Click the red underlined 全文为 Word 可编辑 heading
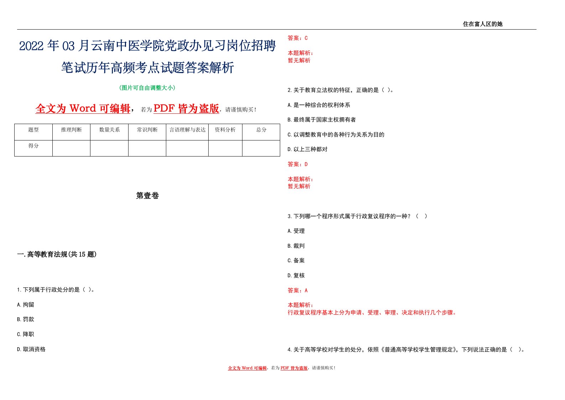This screenshot has width=565, height=400. coord(83,108)
